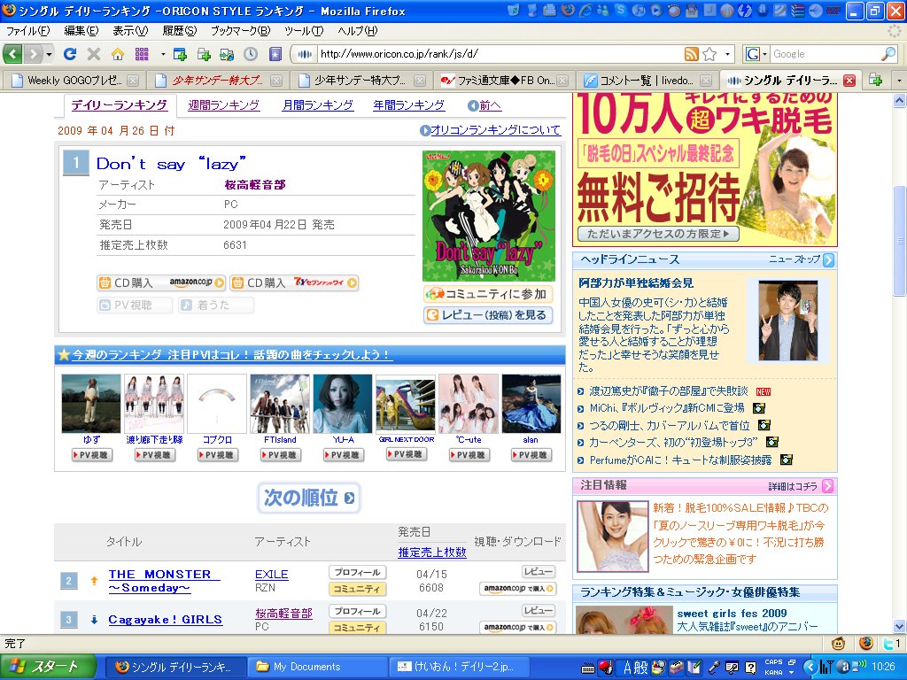
Task: Click the Google search box
Action: click(x=825, y=54)
